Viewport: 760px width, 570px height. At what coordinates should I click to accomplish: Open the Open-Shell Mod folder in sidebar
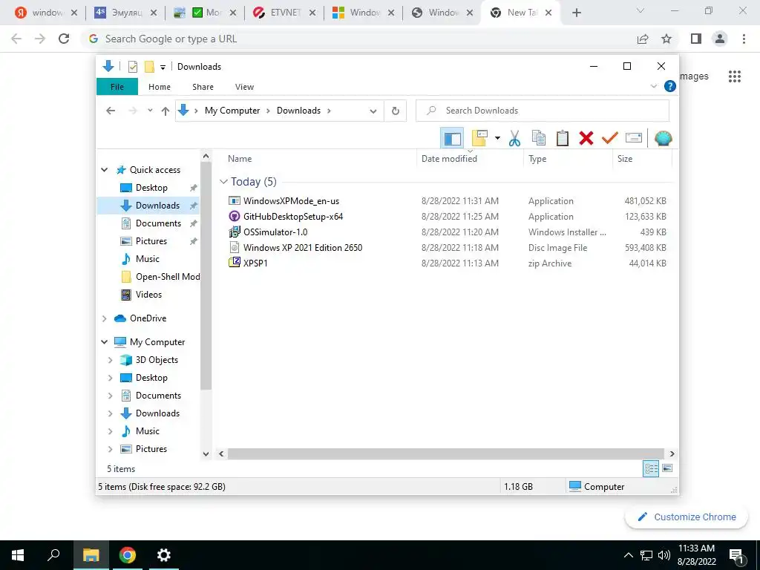coord(168,277)
